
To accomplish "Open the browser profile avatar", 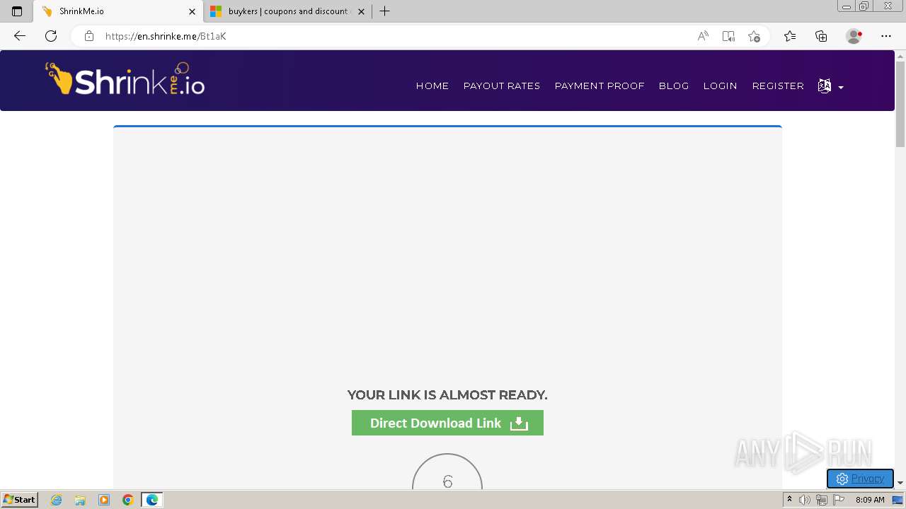I will [x=854, y=36].
